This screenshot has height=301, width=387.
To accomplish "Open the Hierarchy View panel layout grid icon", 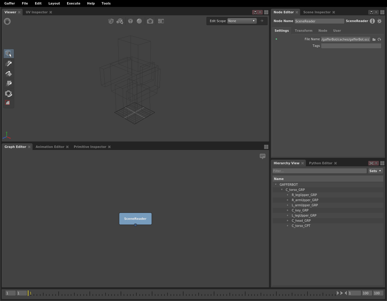I will [382, 163].
